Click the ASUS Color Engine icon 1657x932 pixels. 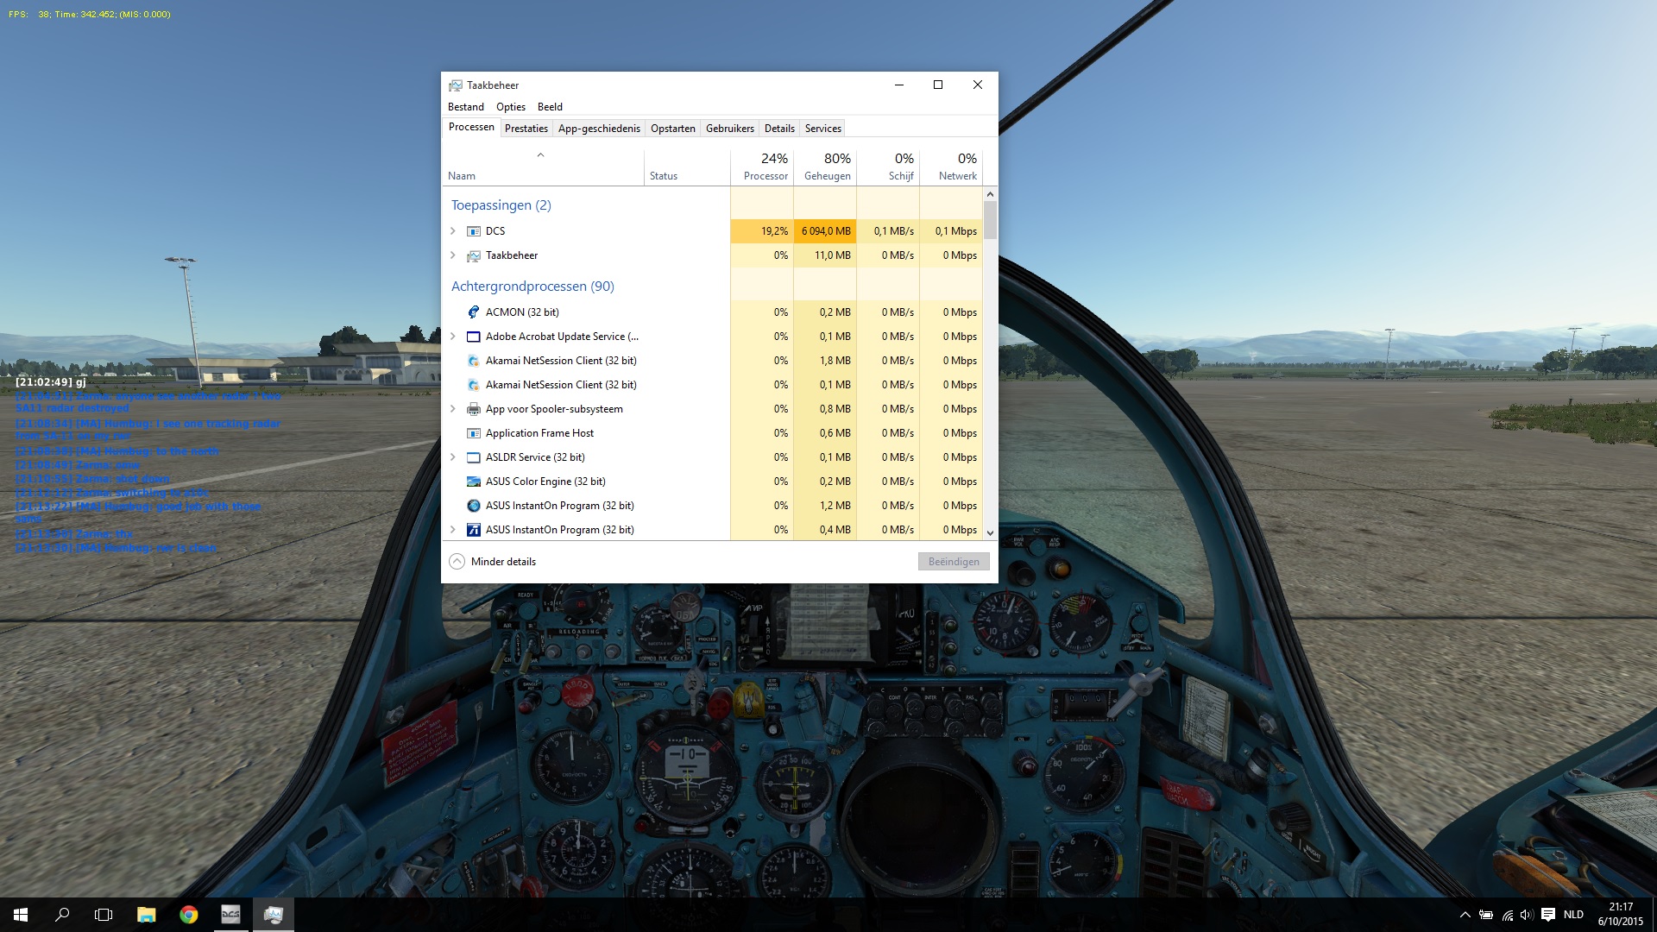[473, 482]
